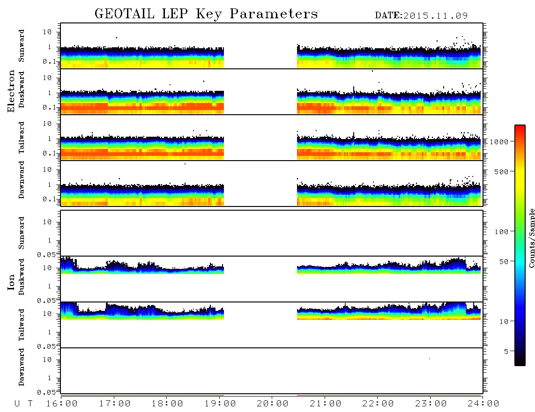Screen dimensions: 535x412
Task: Click the '1000' colorbar tick value
Action: point(499,141)
